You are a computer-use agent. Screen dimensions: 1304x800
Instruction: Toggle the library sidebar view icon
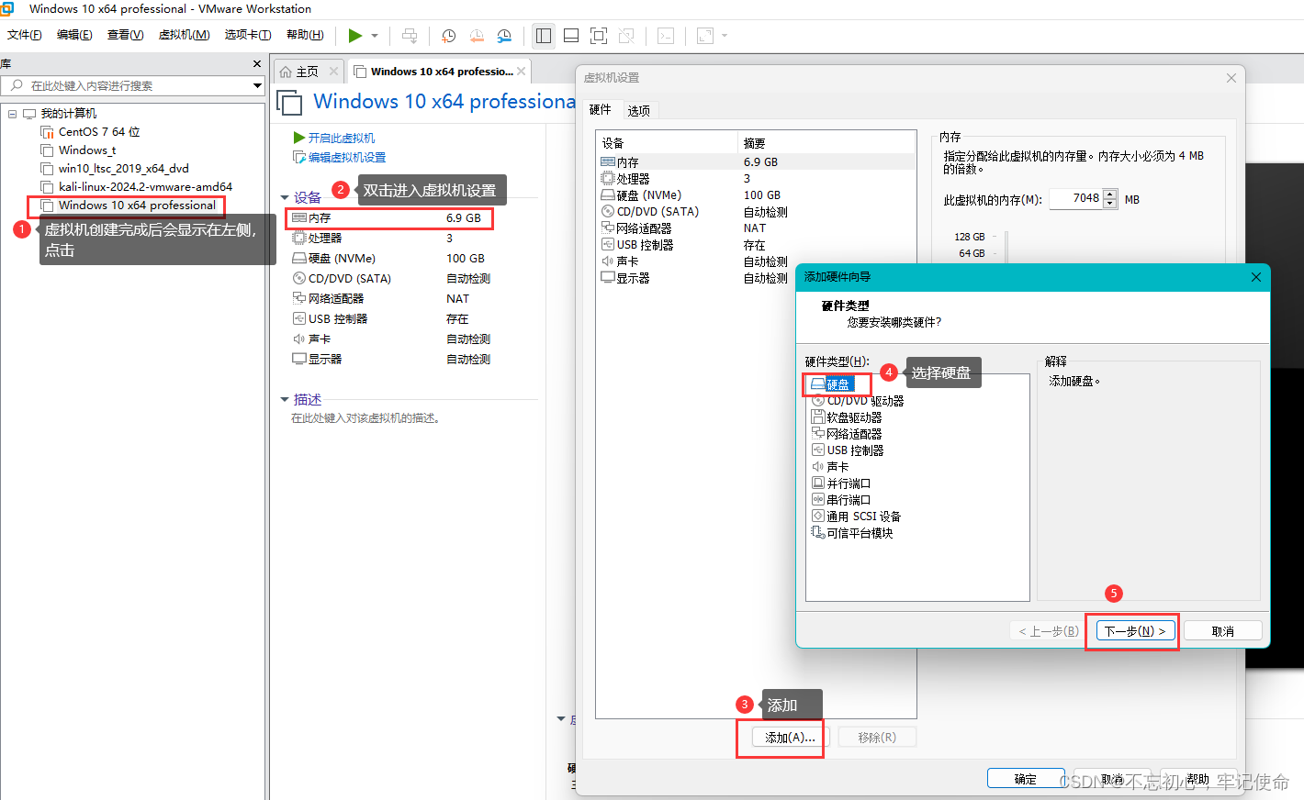[x=544, y=36]
